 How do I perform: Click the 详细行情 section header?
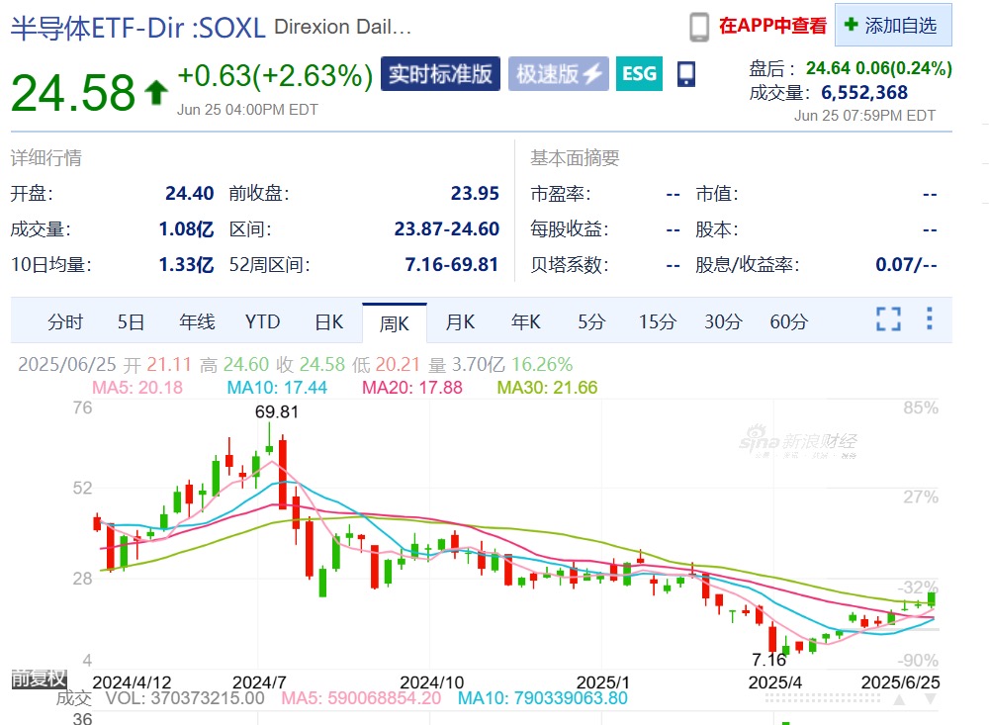point(46,157)
